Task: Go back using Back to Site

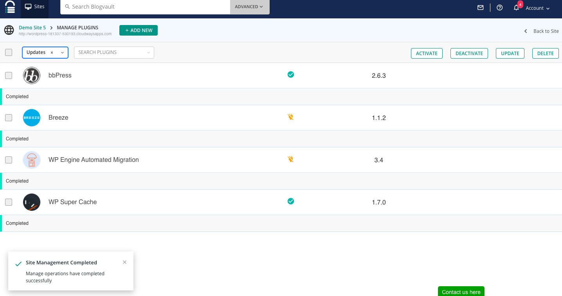Action: [546, 31]
